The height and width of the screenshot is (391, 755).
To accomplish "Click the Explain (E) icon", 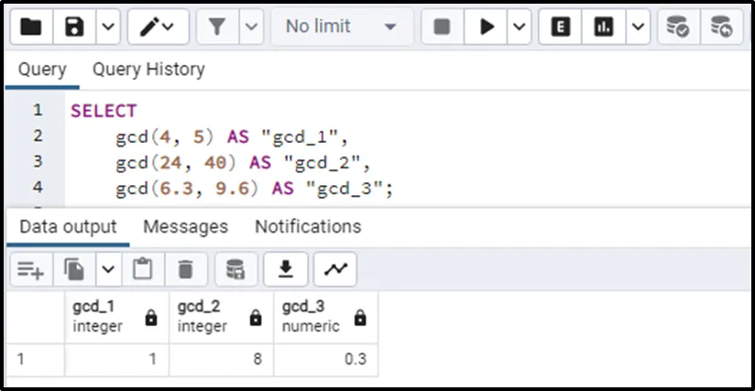I will tap(560, 27).
